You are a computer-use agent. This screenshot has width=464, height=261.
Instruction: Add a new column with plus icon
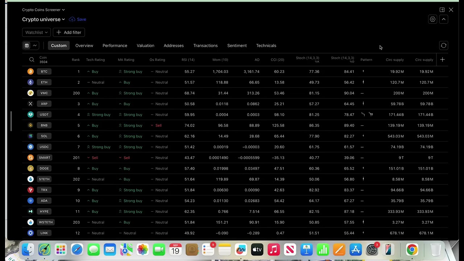click(442, 59)
